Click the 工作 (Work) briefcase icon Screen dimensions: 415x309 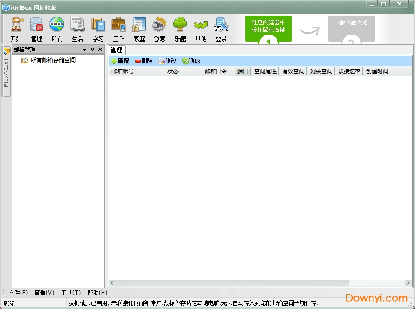coord(118,28)
